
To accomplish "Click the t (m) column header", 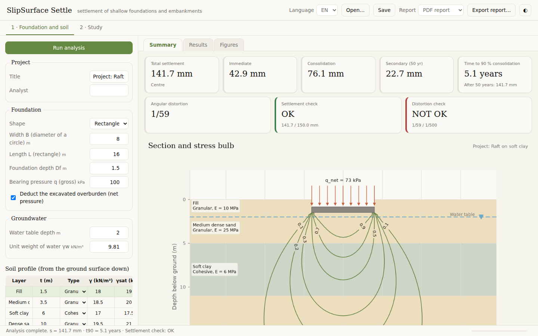I will point(46,281).
